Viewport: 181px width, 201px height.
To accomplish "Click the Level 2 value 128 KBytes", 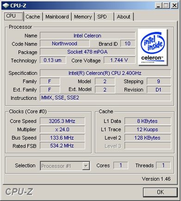I will [x=148, y=138].
